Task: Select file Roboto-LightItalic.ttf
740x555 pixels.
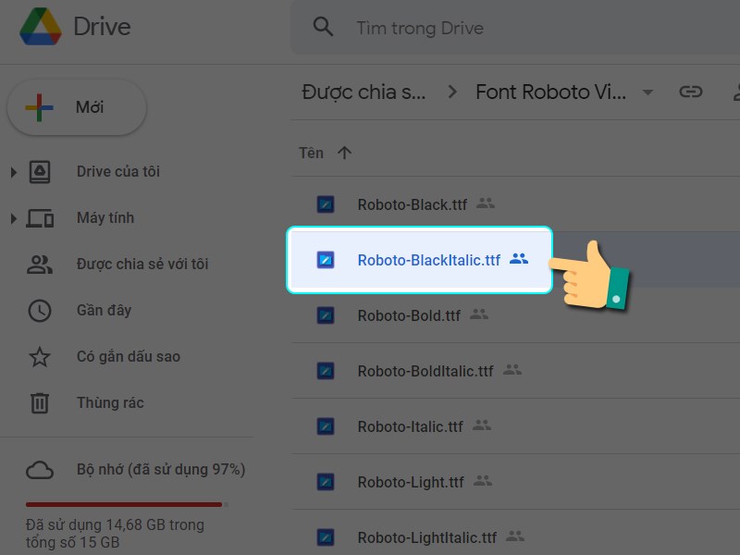Action: click(427, 537)
